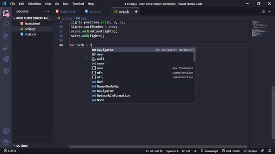The image size is (275, 154).
Task: Click the errors and warnings status indicator
Action: tap(10, 151)
